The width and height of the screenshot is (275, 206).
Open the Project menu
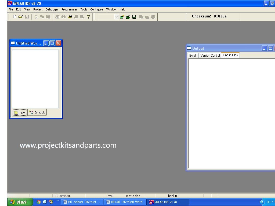(38, 9)
